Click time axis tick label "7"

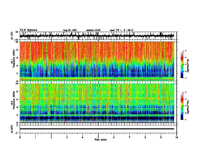(x=130, y=137)
